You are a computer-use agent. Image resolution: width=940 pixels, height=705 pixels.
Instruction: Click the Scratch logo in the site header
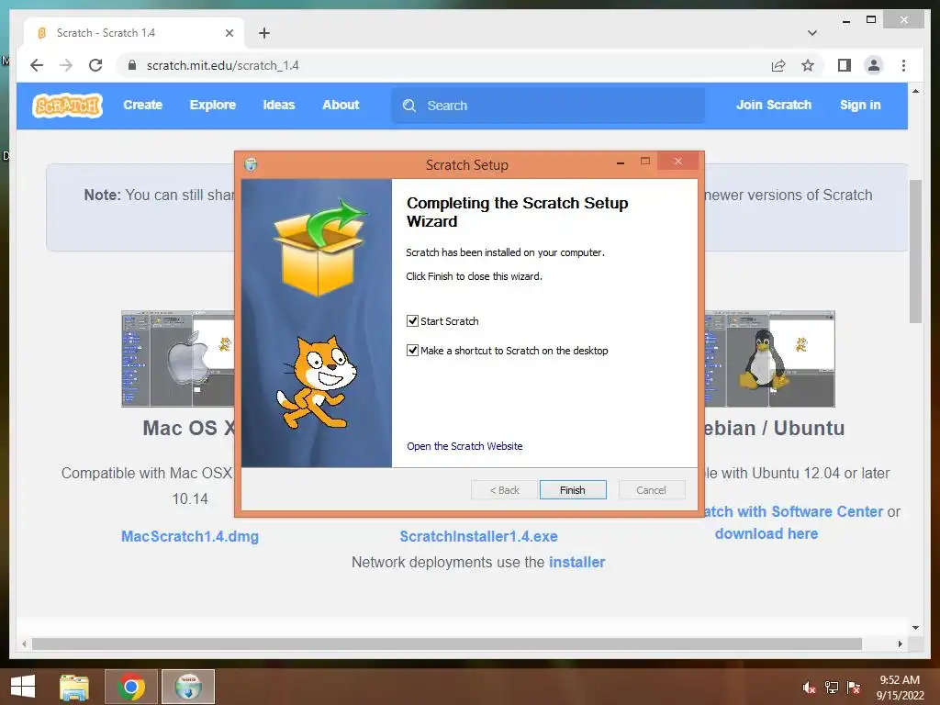(x=67, y=106)
